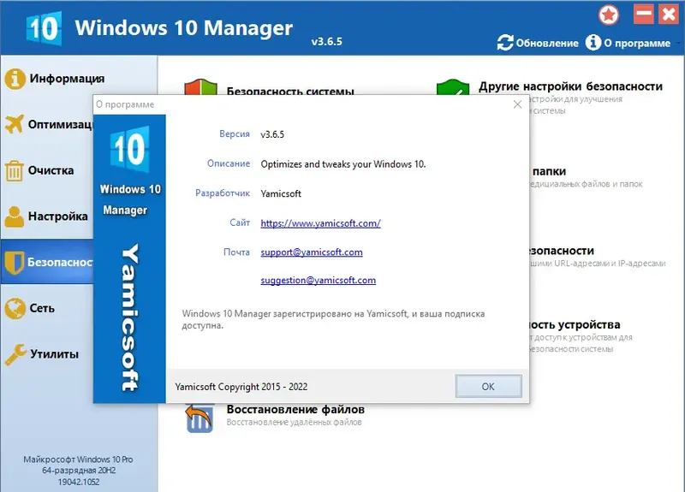Click the 'Optimizes and tweaks your Windows 10.' text
Viewport: 685px width, 492px height.
click(343, 164)
